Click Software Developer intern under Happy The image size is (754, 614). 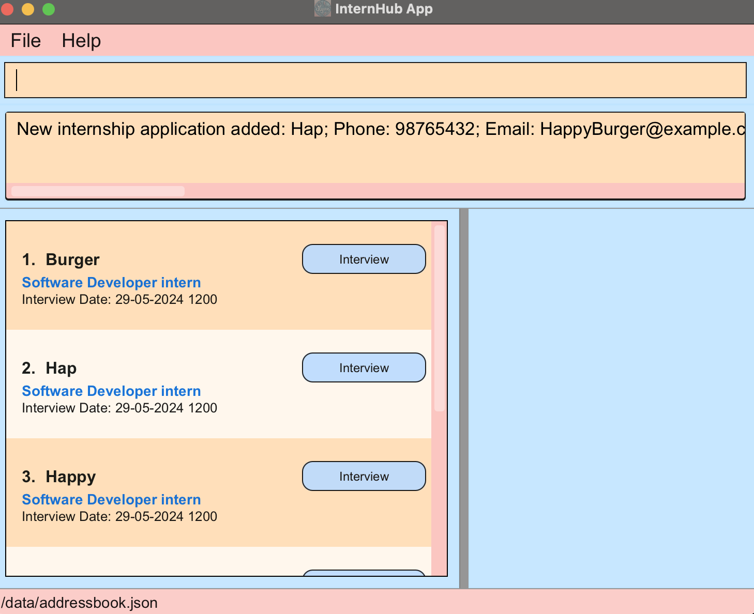point(111,500)
